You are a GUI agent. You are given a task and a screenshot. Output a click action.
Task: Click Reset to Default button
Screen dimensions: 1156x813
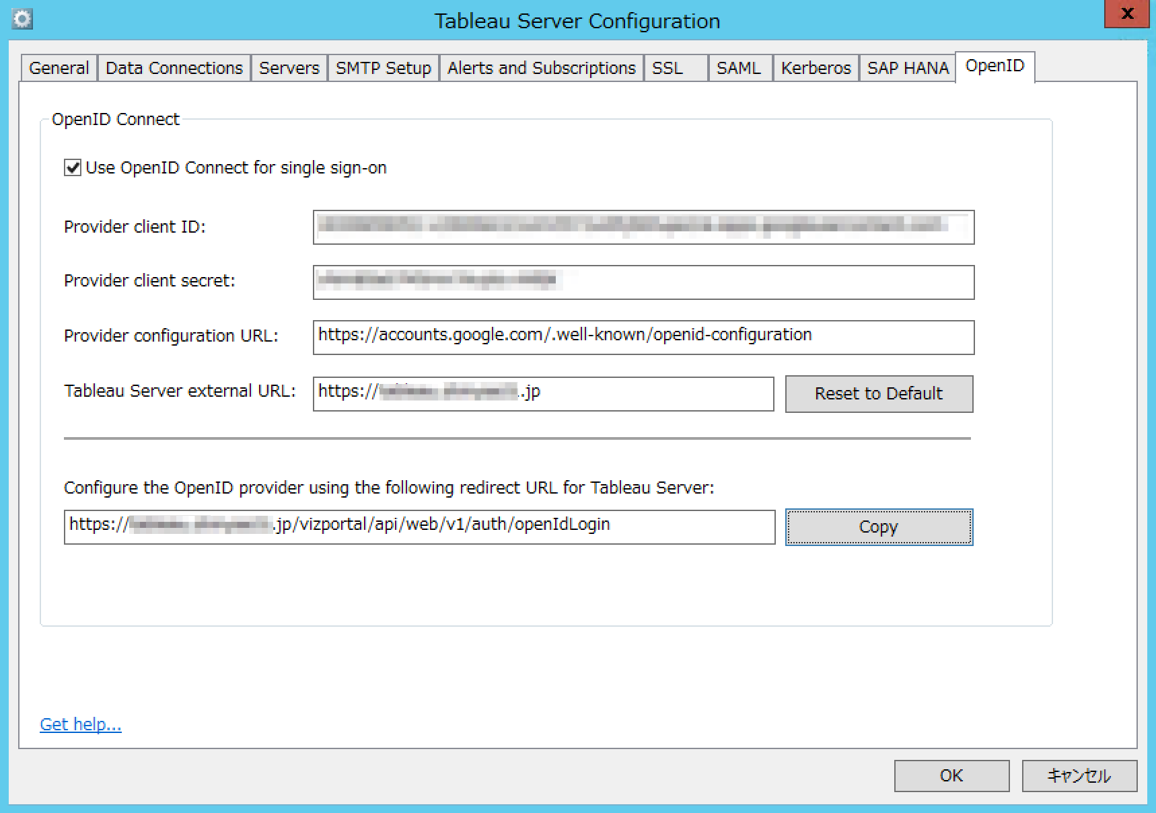[x=879, y=394]
